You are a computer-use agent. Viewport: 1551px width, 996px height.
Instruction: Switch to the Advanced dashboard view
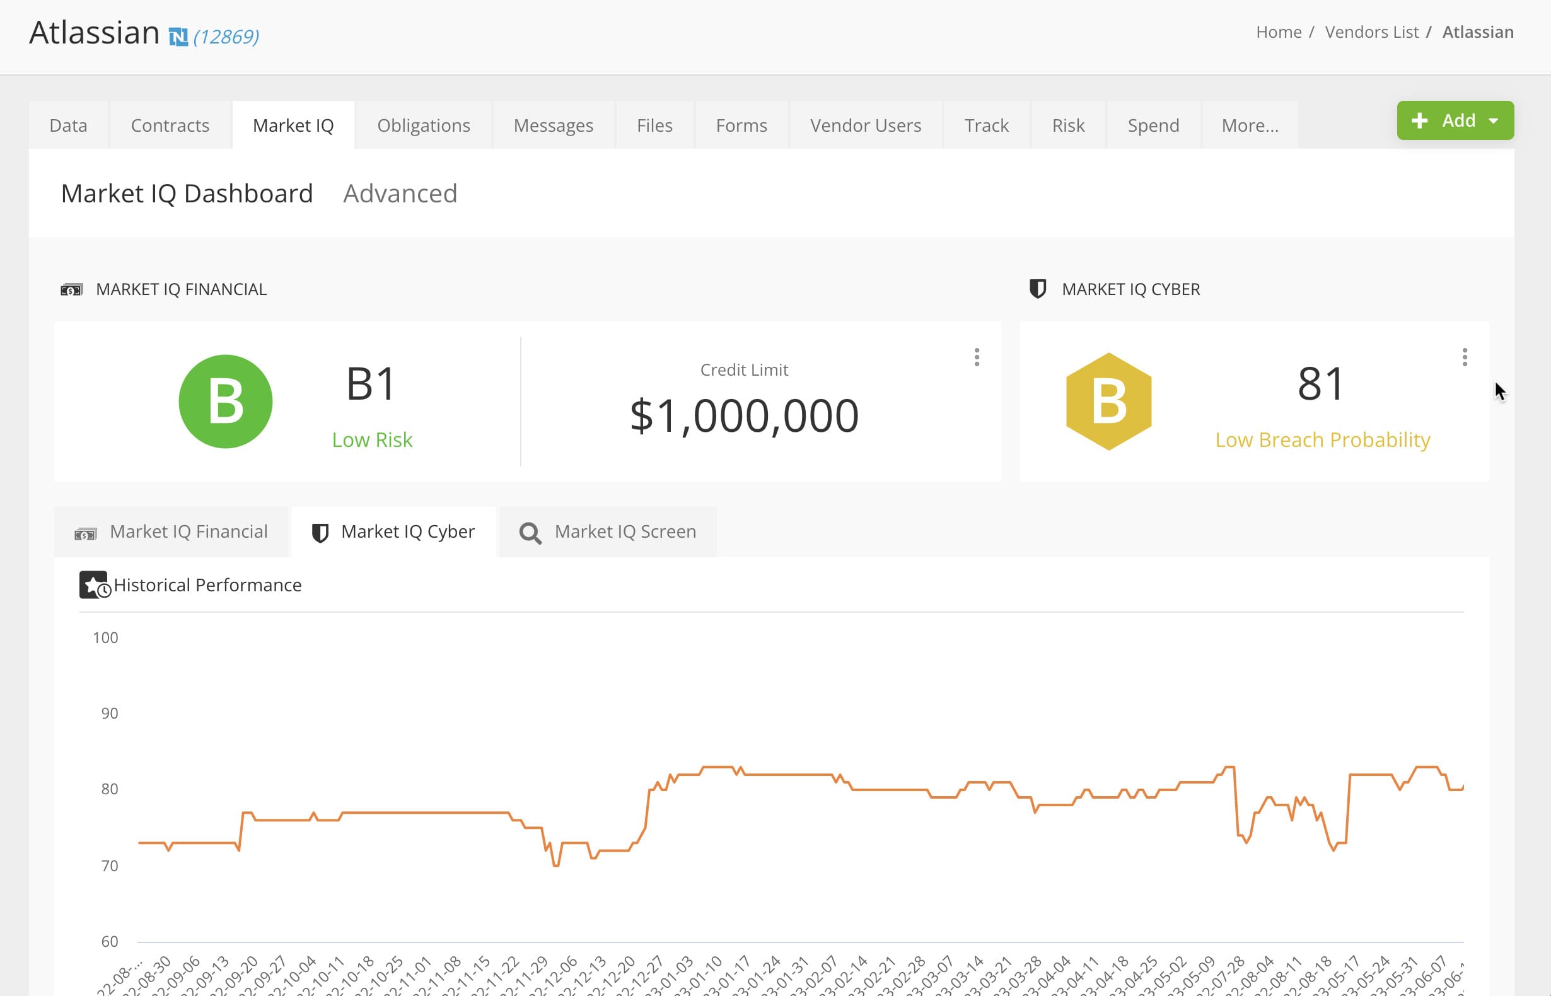tap(400, 194)
